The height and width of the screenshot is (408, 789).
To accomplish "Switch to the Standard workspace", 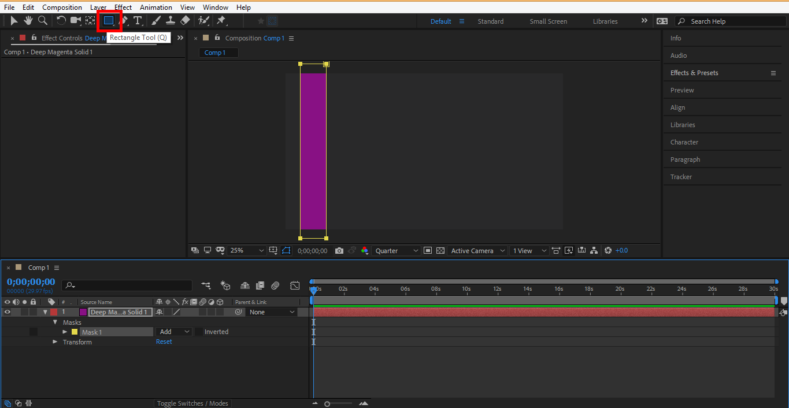I will (x=490, y=21).
